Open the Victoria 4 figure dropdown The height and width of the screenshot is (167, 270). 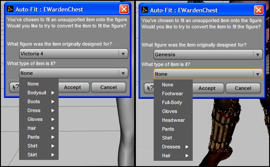[74, 54]
